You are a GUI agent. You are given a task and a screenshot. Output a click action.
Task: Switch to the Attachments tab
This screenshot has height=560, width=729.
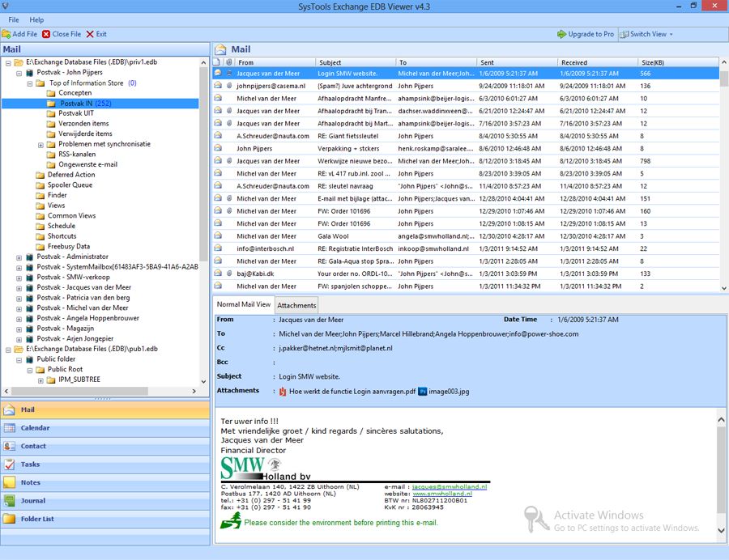point(296,305)
